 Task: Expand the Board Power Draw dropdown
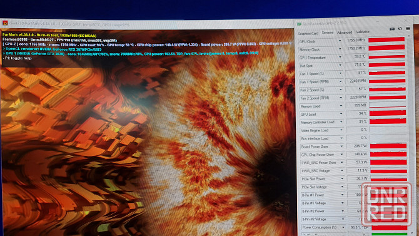point(341,146)
